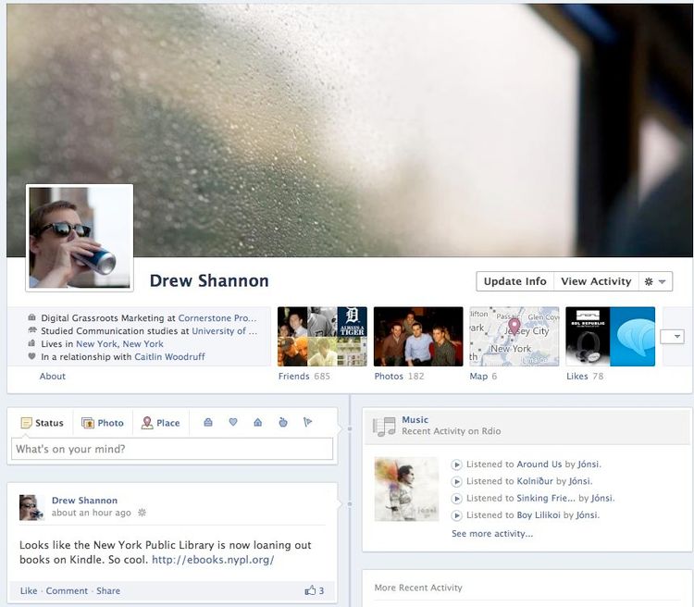Click the Photos label link
This screenshot has height=607, width=694.
pos(389,376)
